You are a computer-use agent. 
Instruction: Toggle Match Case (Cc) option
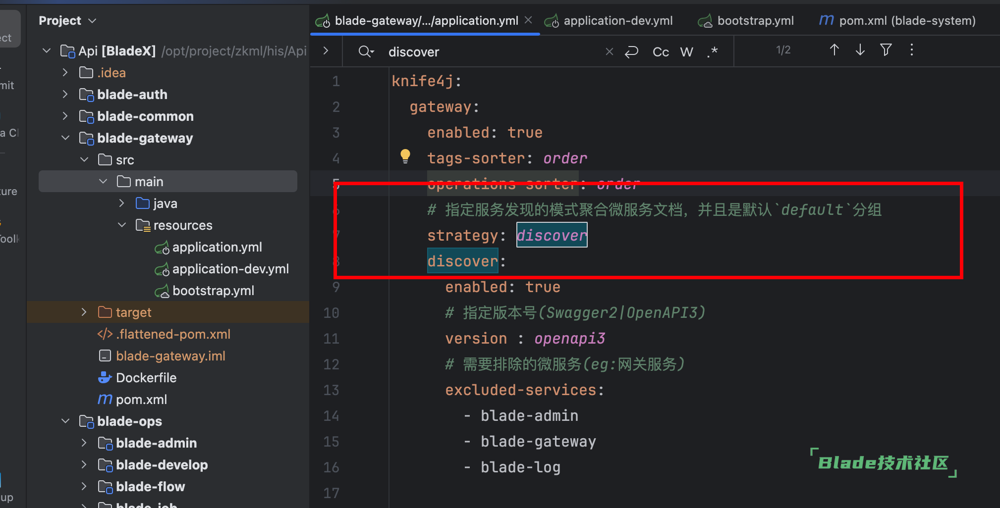coord(661,52)
